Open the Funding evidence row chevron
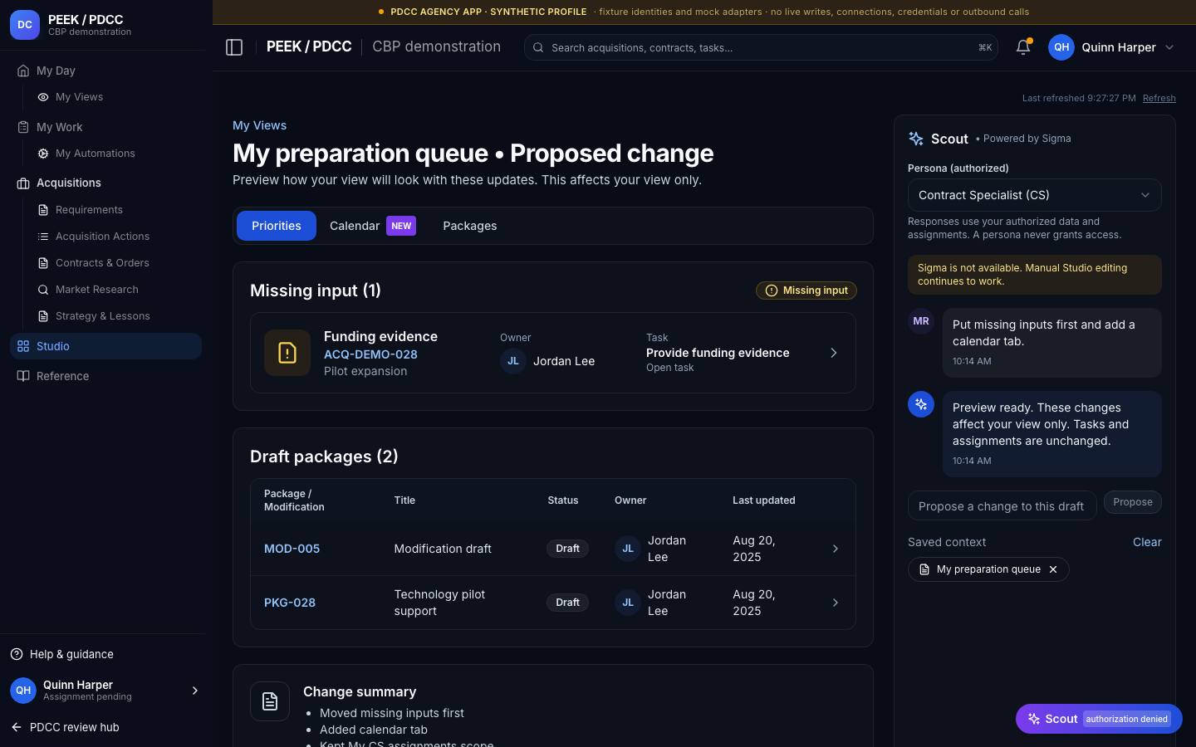 pos(834,353)
